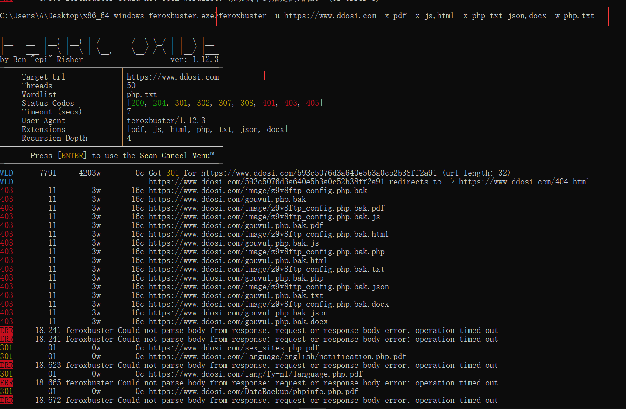Click status code 200 in the list

(x=138, y=103)
